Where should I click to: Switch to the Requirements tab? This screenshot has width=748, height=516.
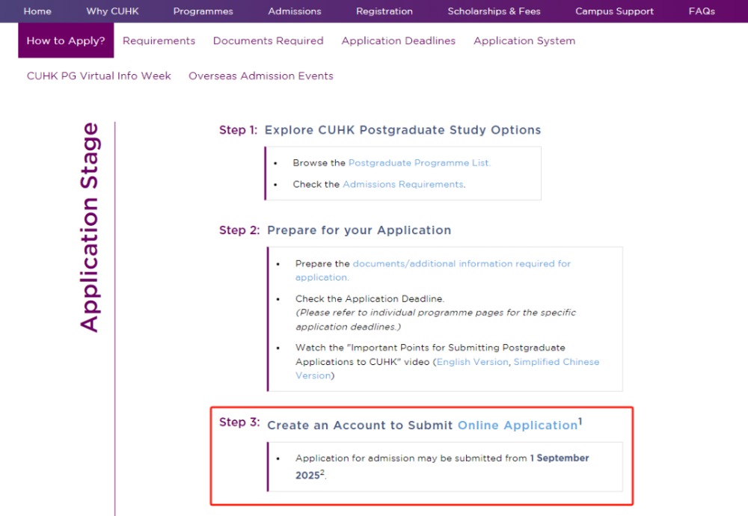[x=159, y=41]
